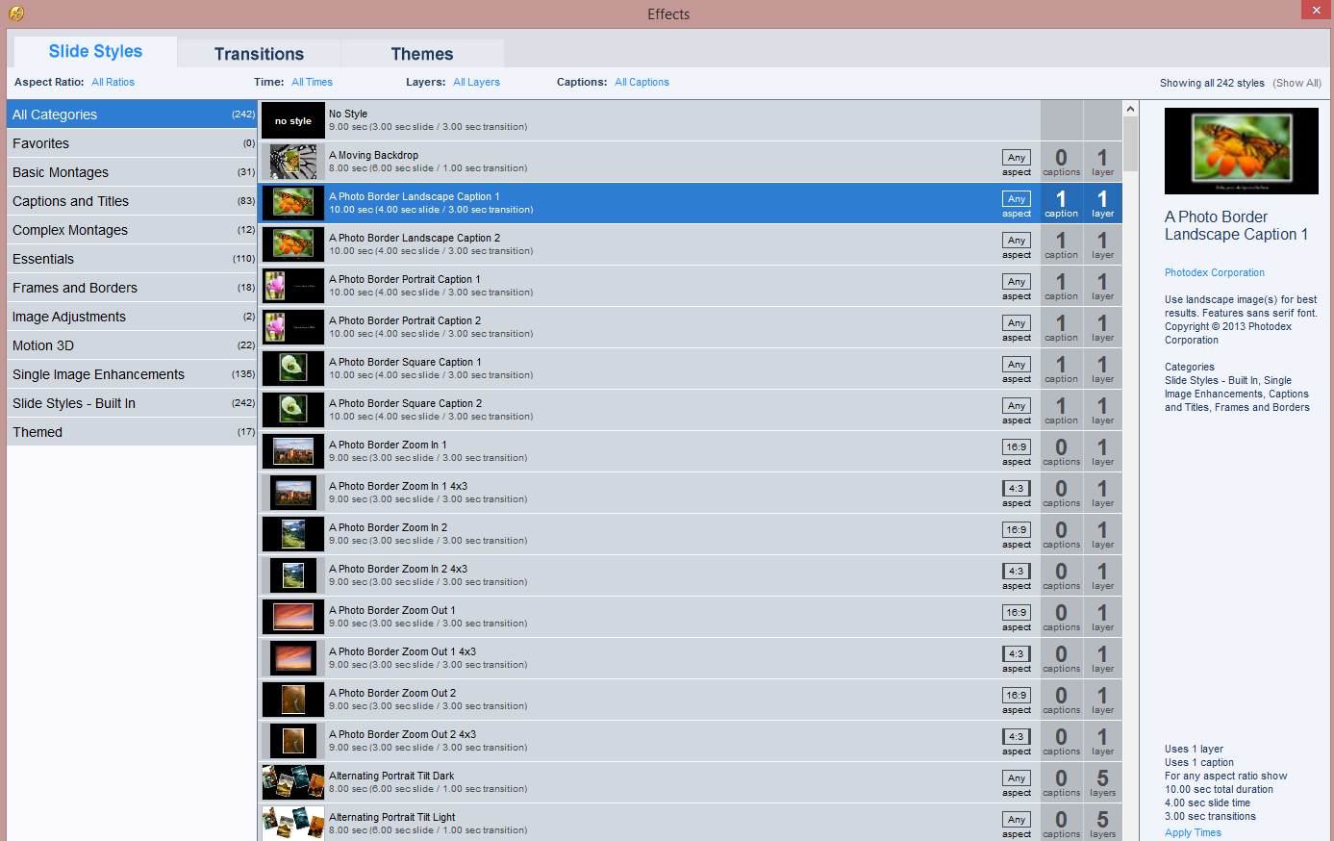Click the scroll-up arrow on the styles list
This screenshot has height=841, width=1334.
coord(1130,107)
